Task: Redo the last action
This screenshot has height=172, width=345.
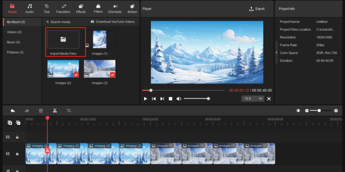Action: pyautogui.click(x=27, y=111)
